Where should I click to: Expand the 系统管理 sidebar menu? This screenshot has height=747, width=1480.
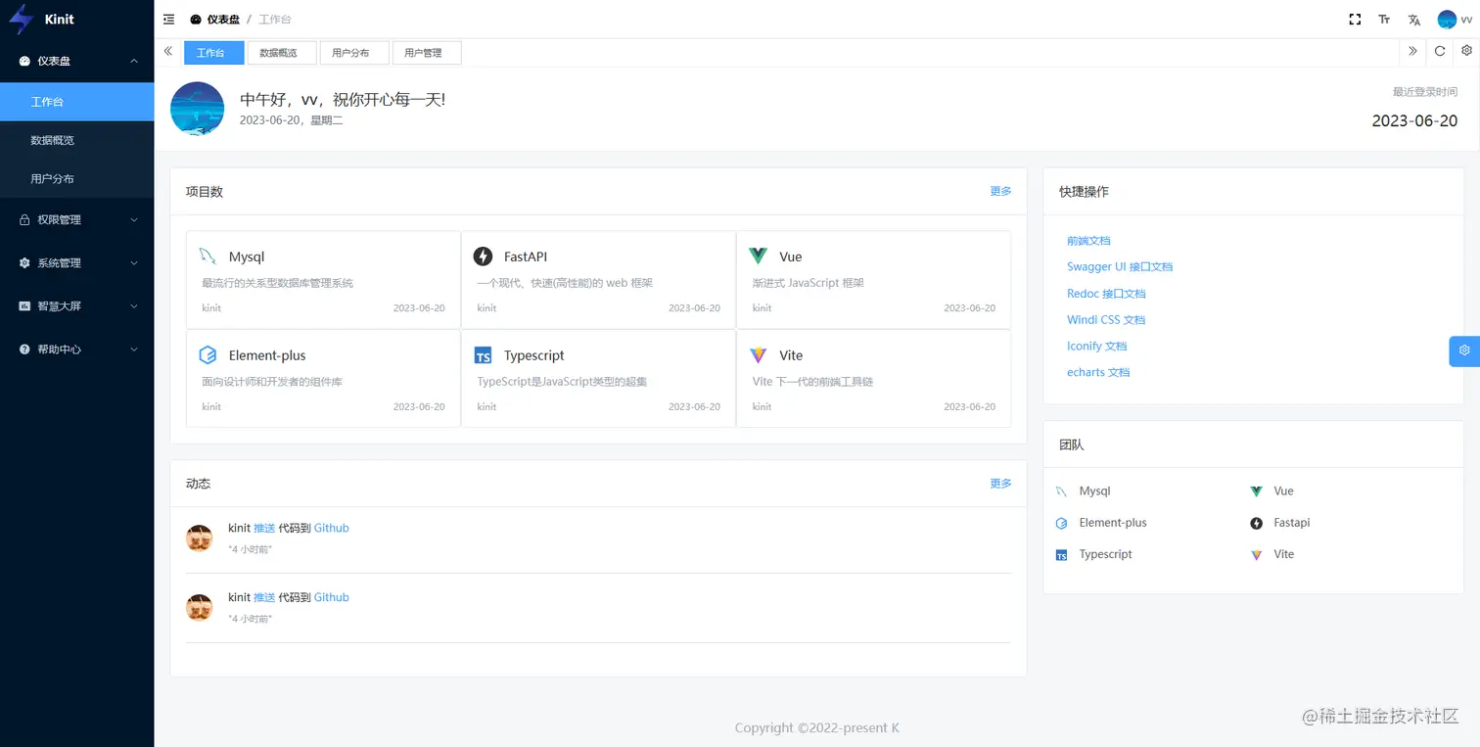coord(77,263)
